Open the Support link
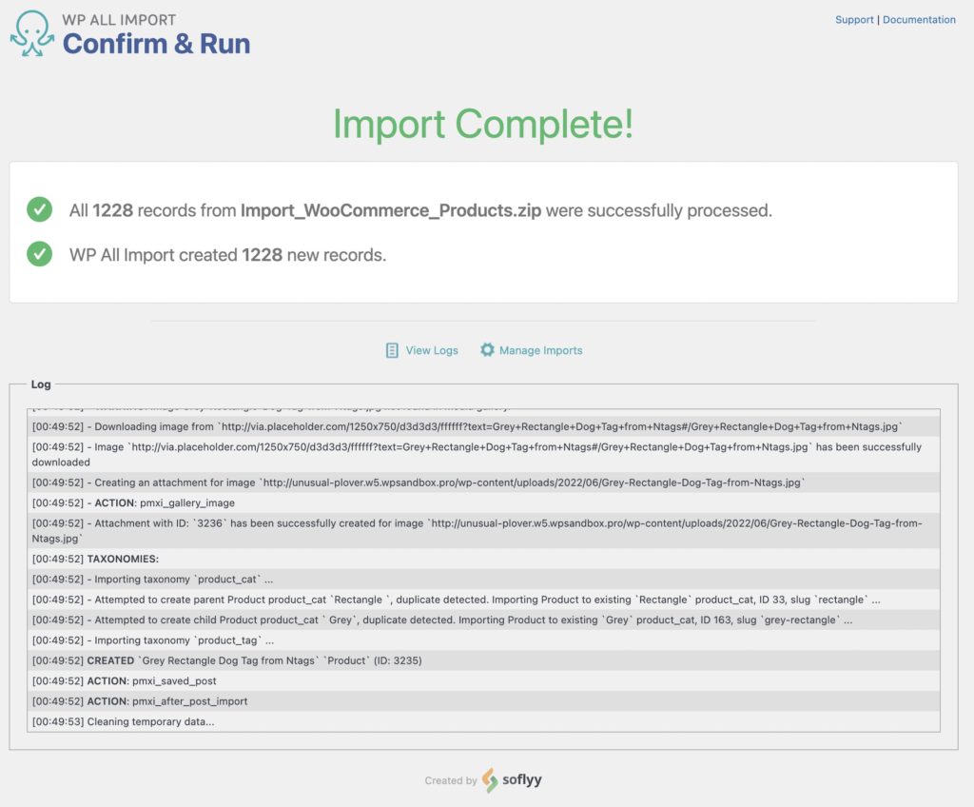974x807 pixels. click(854, 19)
